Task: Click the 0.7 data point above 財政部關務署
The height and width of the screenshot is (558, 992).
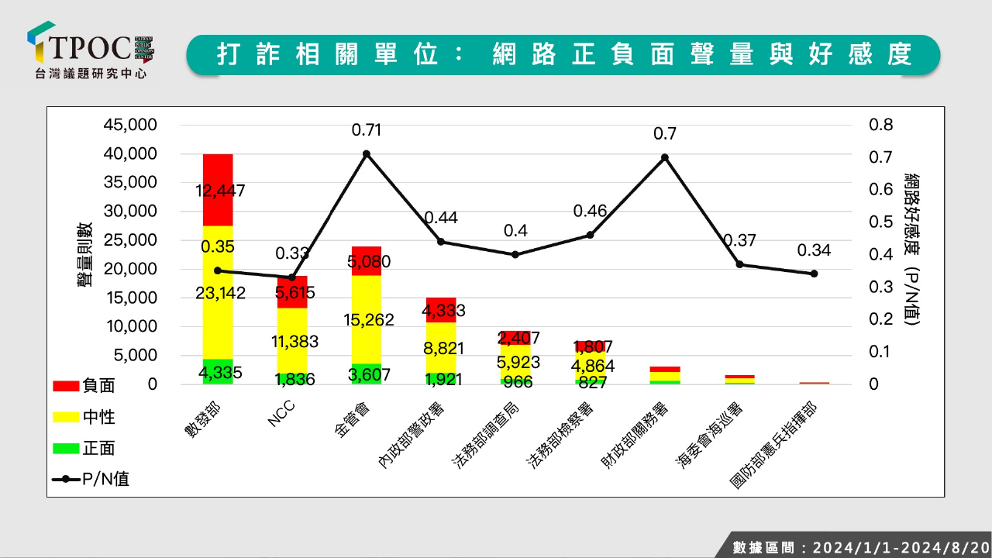Action: [665, 157]
